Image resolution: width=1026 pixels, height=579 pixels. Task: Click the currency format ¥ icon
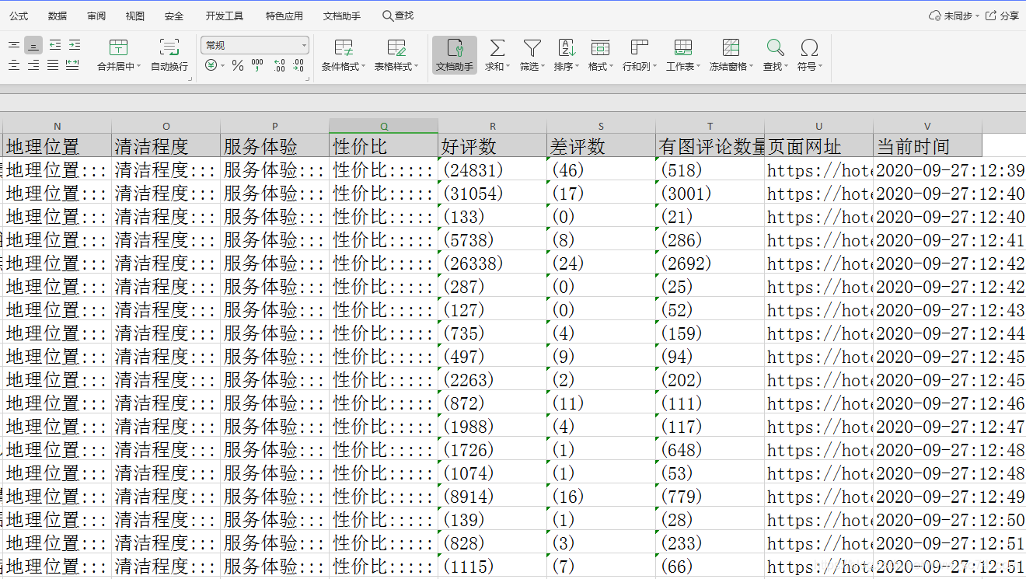pyautogui.click(x=211, y=65)
